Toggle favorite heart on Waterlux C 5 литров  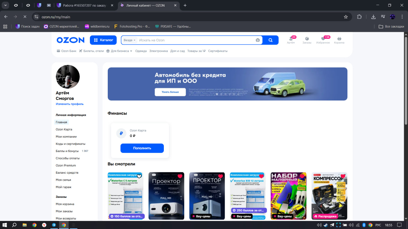139,176
